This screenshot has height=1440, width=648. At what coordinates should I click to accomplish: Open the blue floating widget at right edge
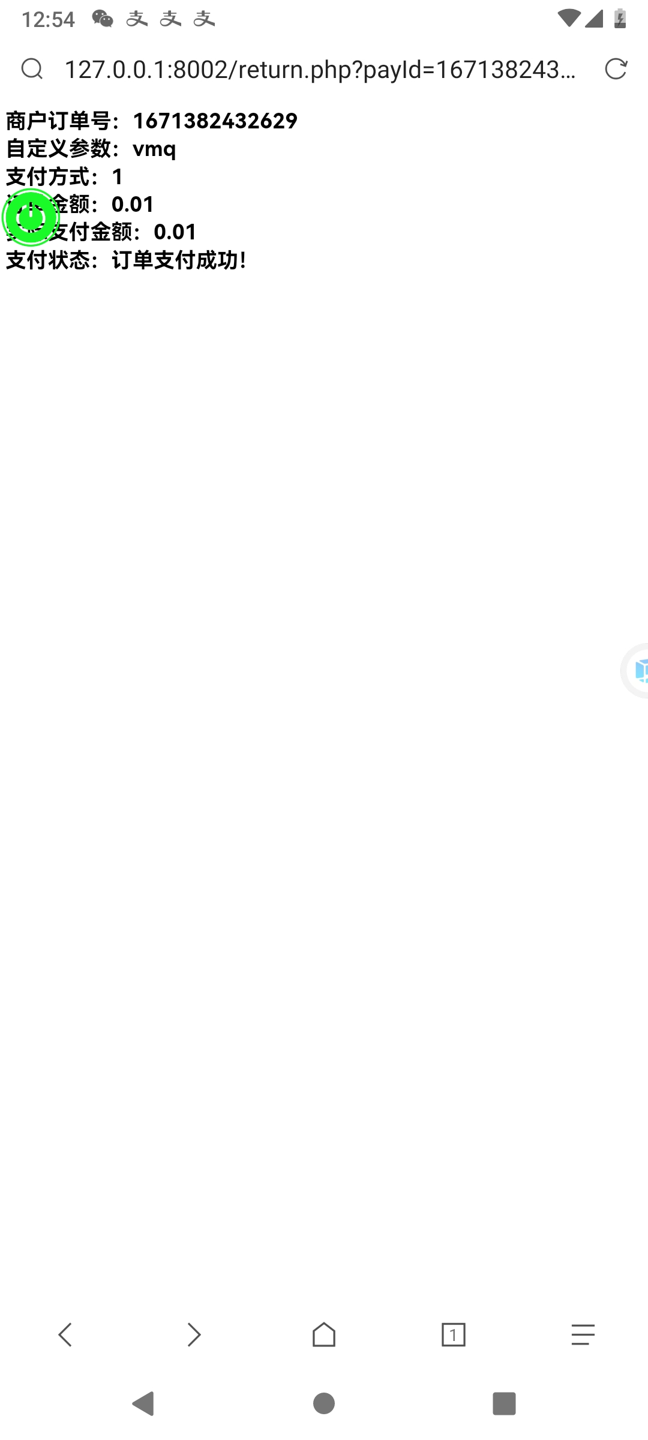pyautogui.click(x=635, y=671)
